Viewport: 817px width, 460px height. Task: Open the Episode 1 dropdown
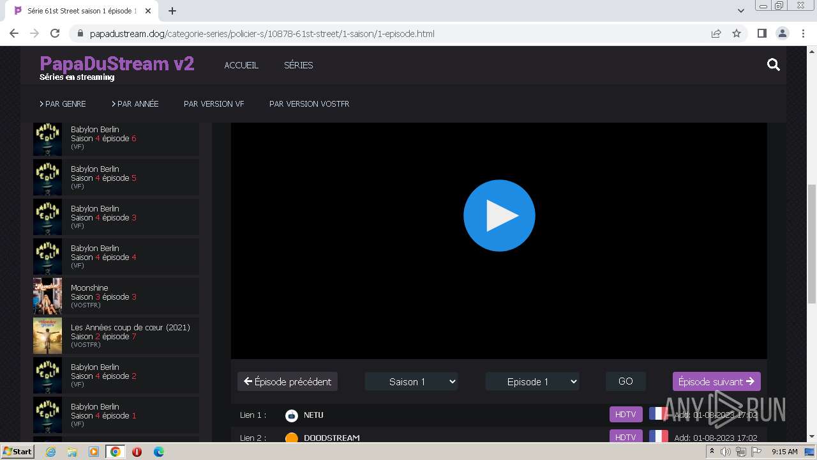pos(532,381)
